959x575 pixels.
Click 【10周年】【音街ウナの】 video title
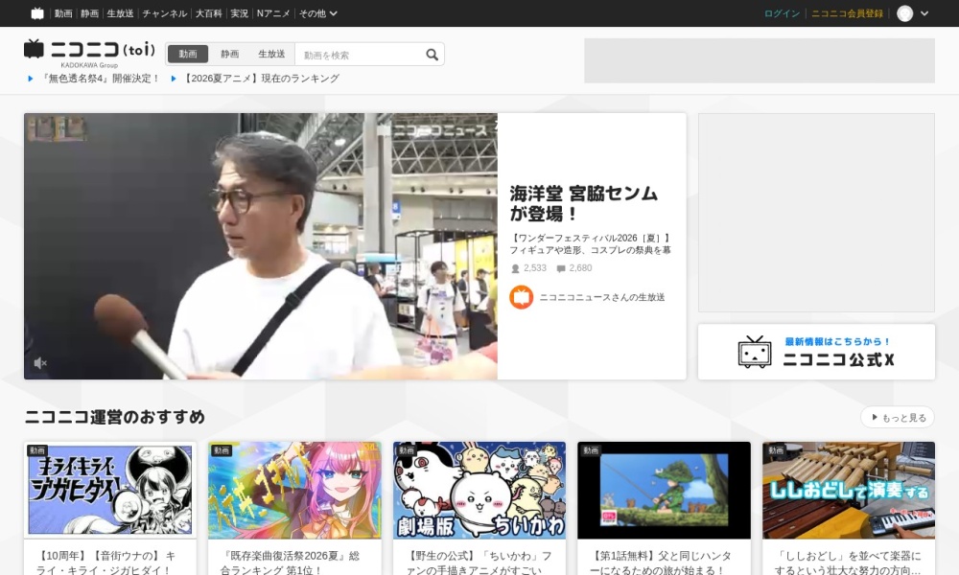[x=105, y=563]
